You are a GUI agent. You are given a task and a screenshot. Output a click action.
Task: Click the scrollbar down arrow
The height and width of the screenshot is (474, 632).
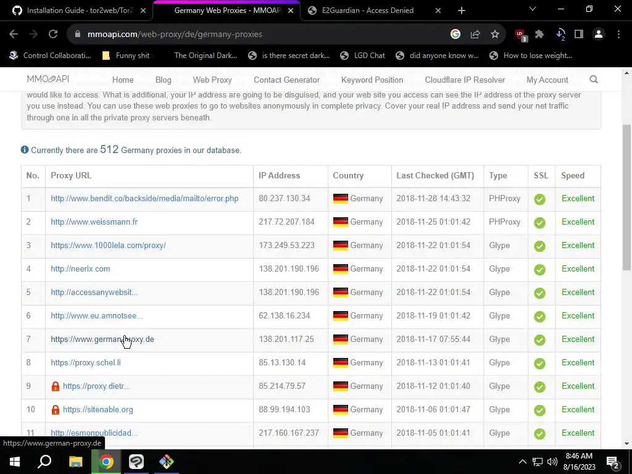(626, 444)
